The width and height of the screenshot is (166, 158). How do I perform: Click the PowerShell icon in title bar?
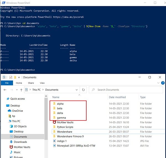(x=4, y=3)
